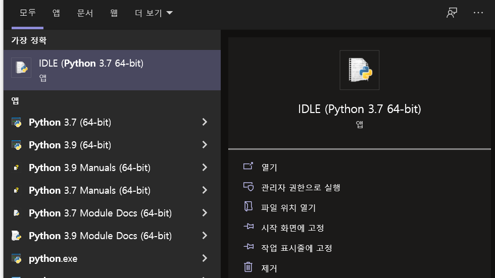This screenshot has width=495, height=278.
Task: Click the Python 3.7 Manuals icon
Action: 16,190
